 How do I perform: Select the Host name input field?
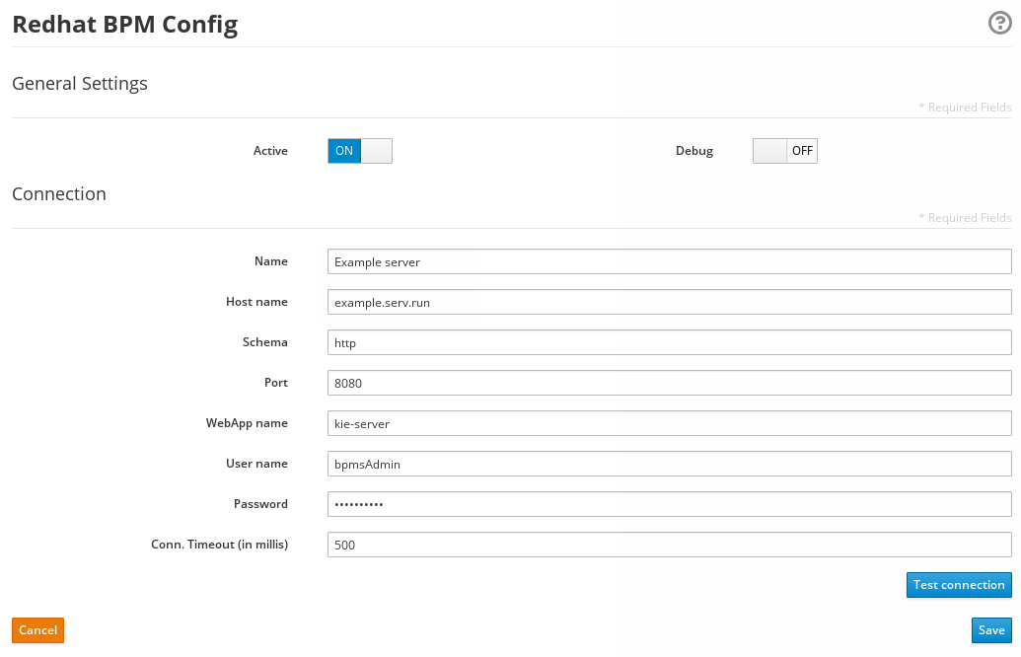670,302
